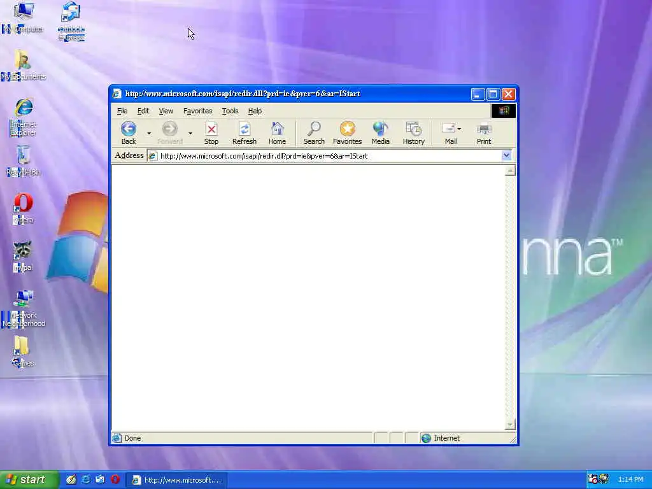Launch Outlook Express from quick launch
The height and width of the screenshot is (489, 652).
(x=100, y=479)
